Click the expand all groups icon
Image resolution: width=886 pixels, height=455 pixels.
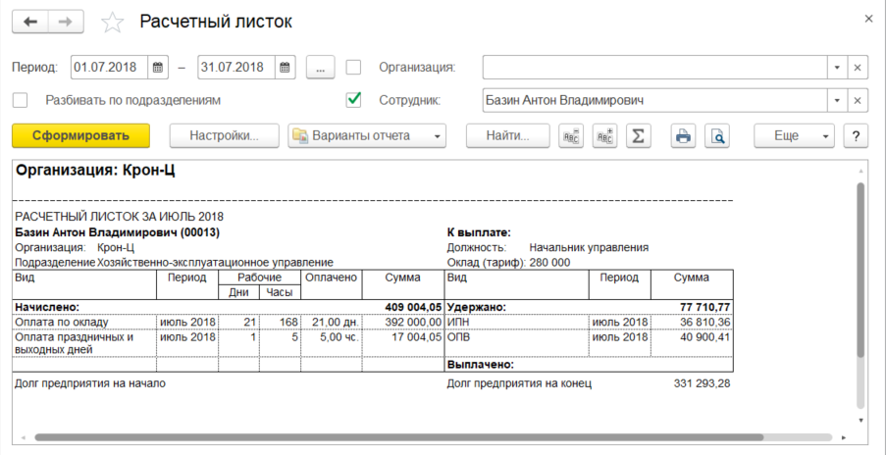[x=604, y=136]
